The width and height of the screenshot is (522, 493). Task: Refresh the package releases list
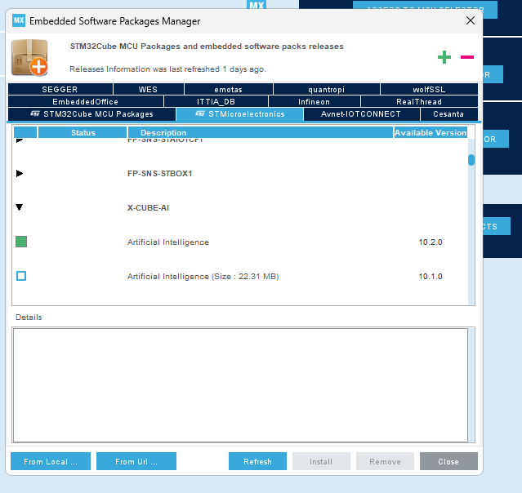point(257,461)
